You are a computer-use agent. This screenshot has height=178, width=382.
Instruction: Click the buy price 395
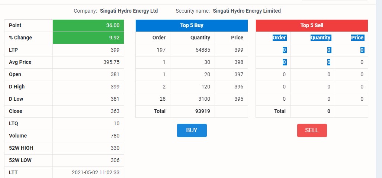pyautogui.click(x=239, y=99)
